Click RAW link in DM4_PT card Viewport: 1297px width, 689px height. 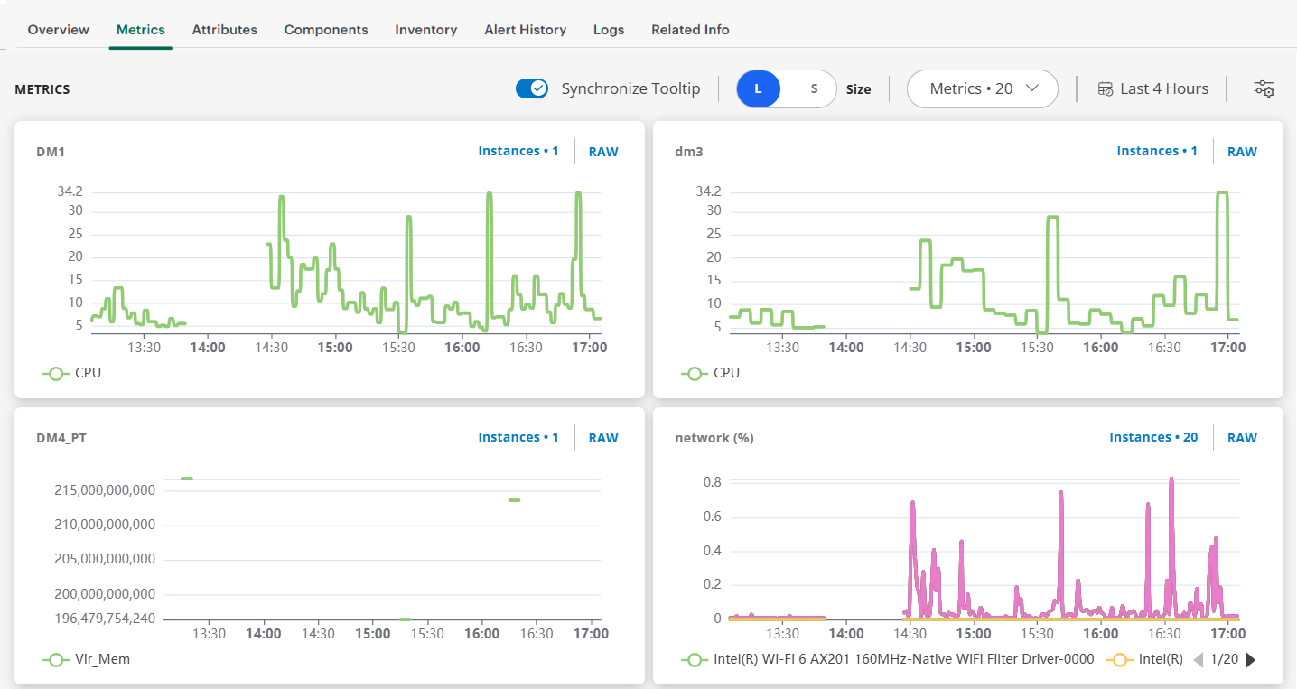603,438
